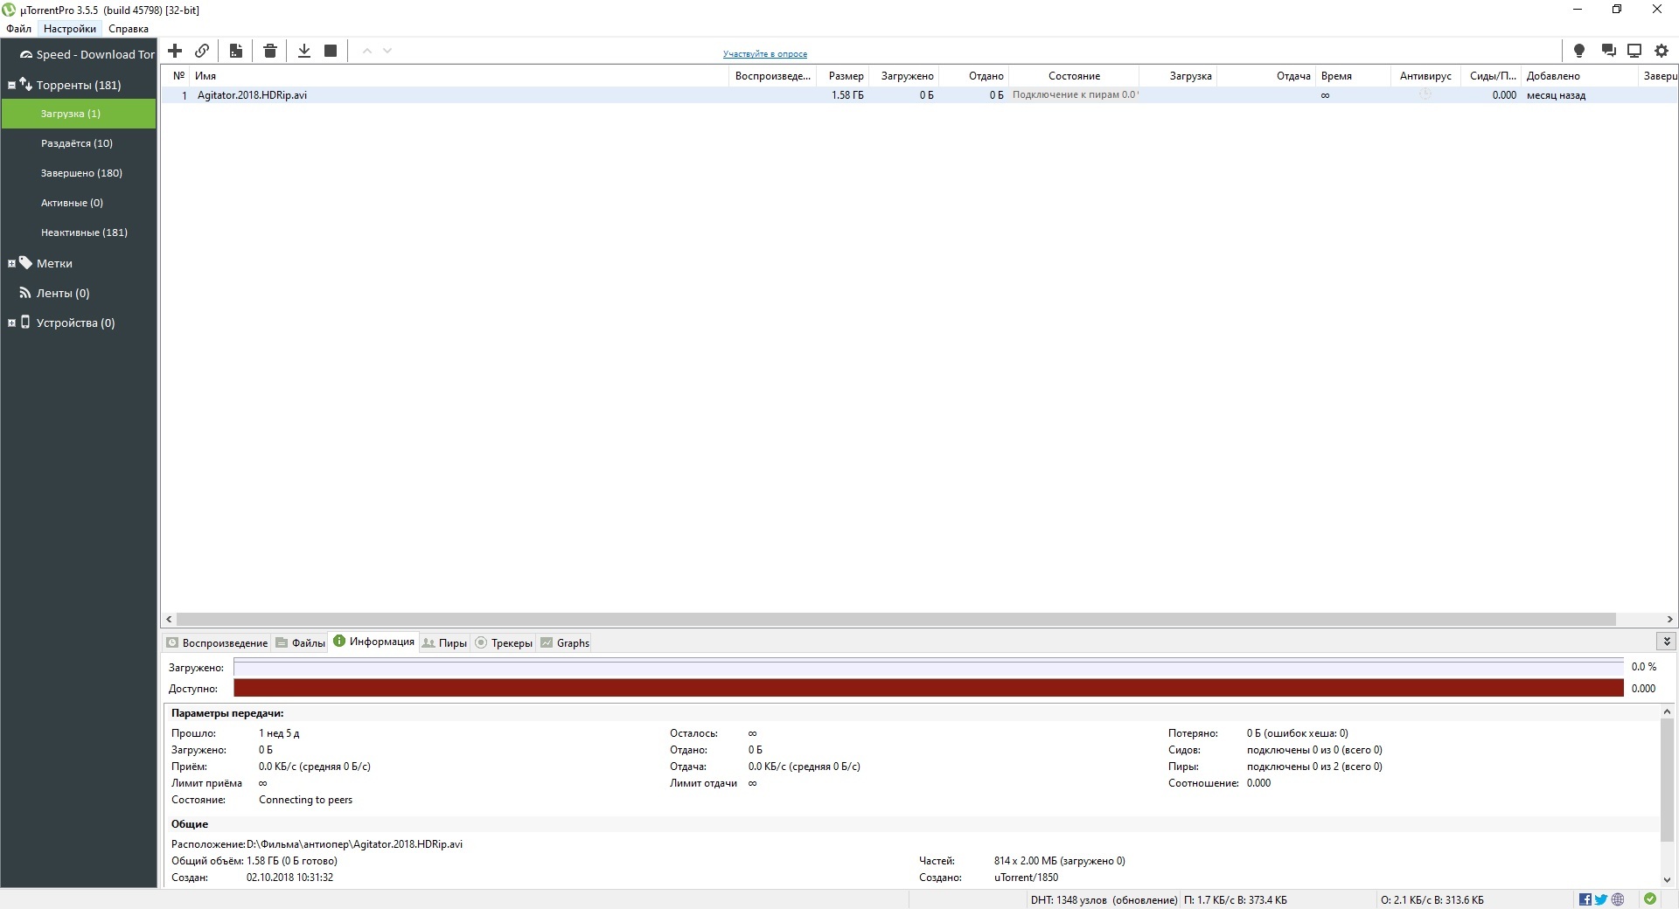The image size is (1679, 909).
Task: Expand the Устройства tree node
Action: 11,323
